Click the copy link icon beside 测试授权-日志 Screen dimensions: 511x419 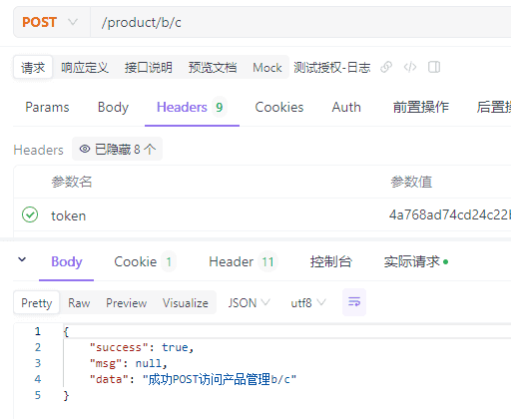pos(386,67)
